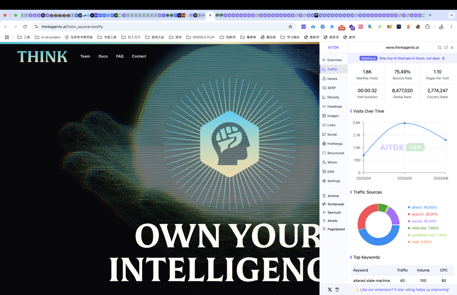Click the browser forward arrow
The image size is (457, 295).
[15, 27]
